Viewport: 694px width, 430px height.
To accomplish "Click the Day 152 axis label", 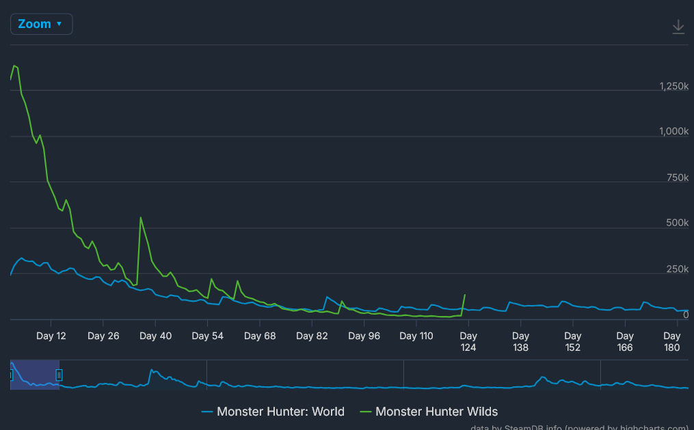I will click(x=573, y=342).
